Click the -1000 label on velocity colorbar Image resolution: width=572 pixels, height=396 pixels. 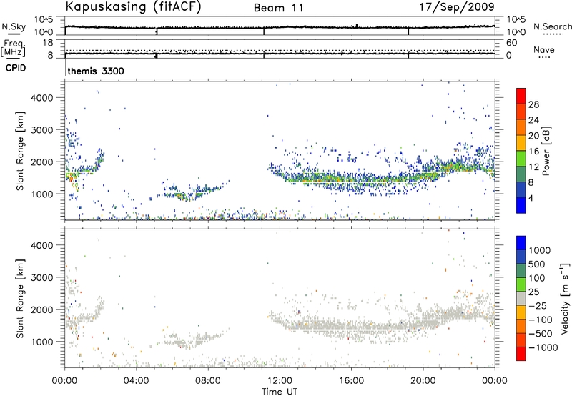tap(543, 347)
